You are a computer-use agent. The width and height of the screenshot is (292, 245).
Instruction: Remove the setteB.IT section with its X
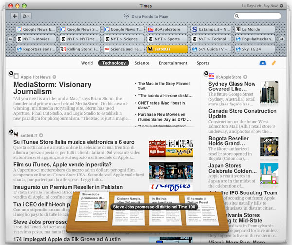[x=11, y=131]
